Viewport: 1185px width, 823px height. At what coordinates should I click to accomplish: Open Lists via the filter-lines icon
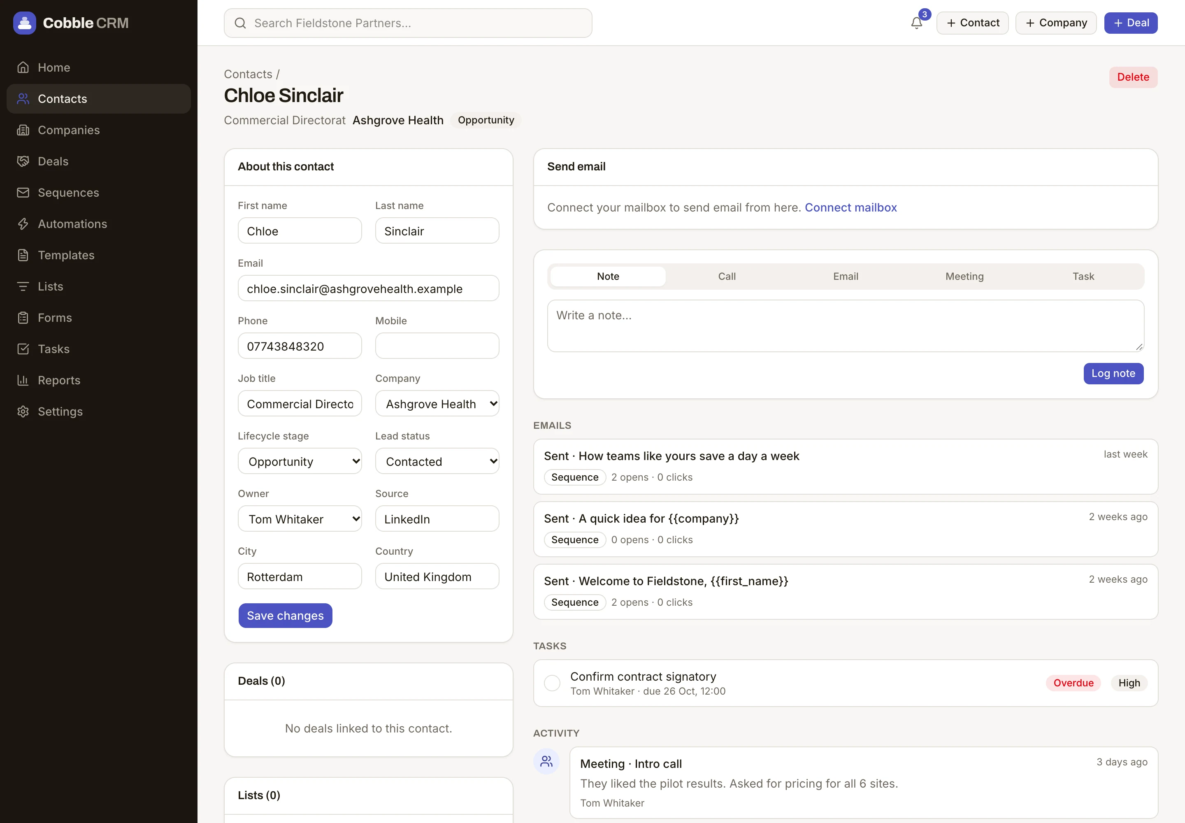tap(23, 286)
